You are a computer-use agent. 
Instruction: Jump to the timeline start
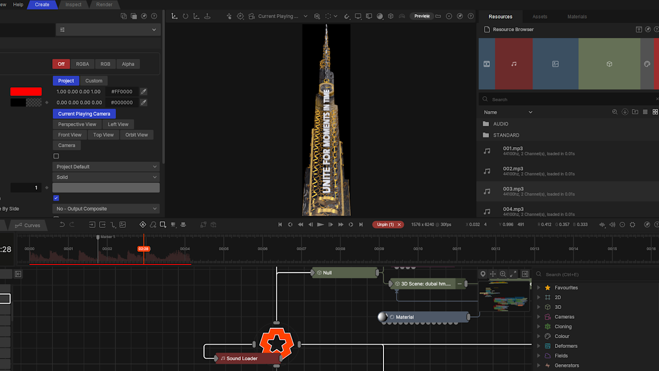(x=280, y=225)
